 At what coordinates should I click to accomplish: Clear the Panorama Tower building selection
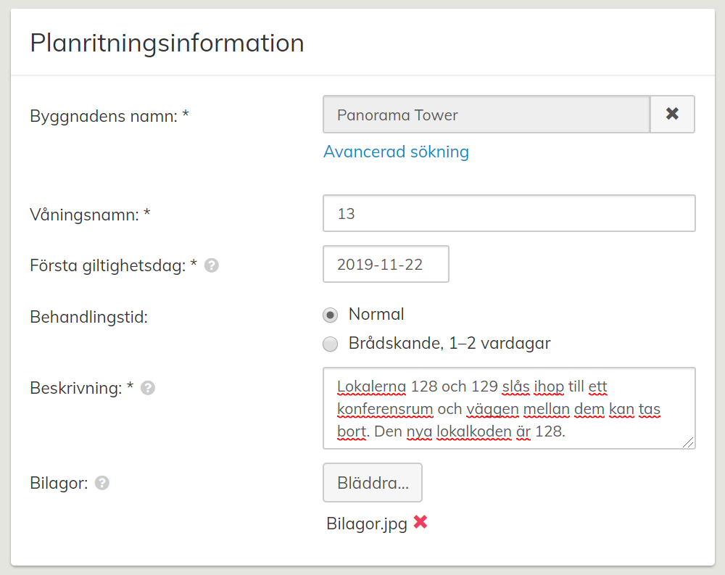click(672, 115)
